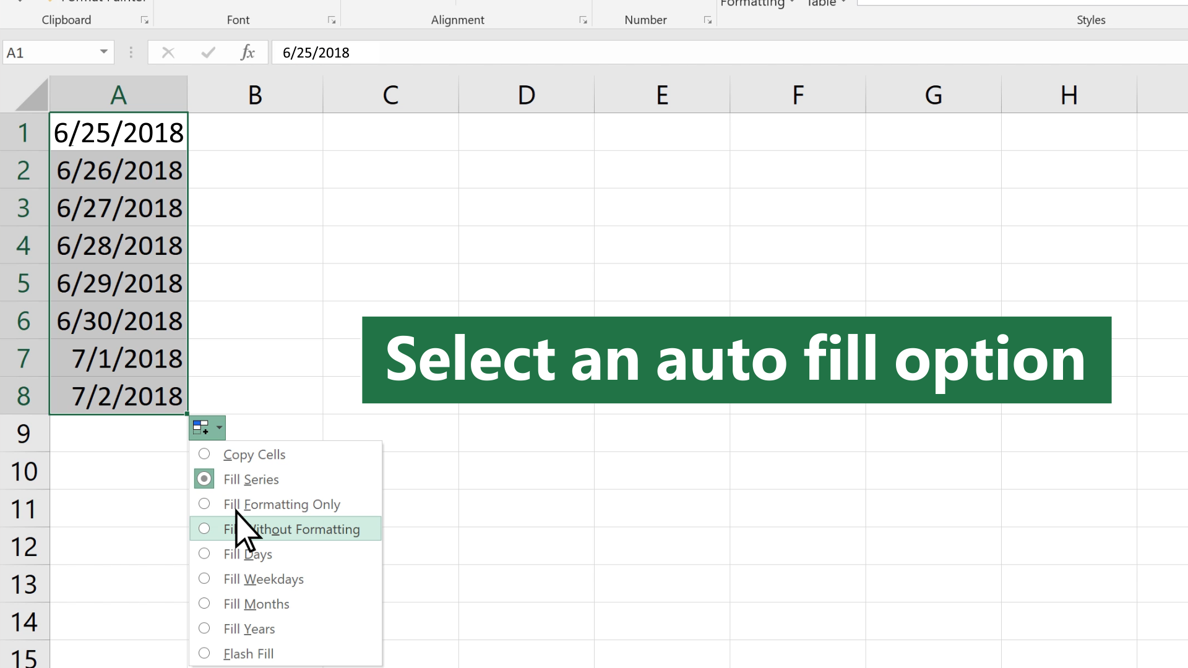Click cell containing 7/2/2018

point(118,396)
